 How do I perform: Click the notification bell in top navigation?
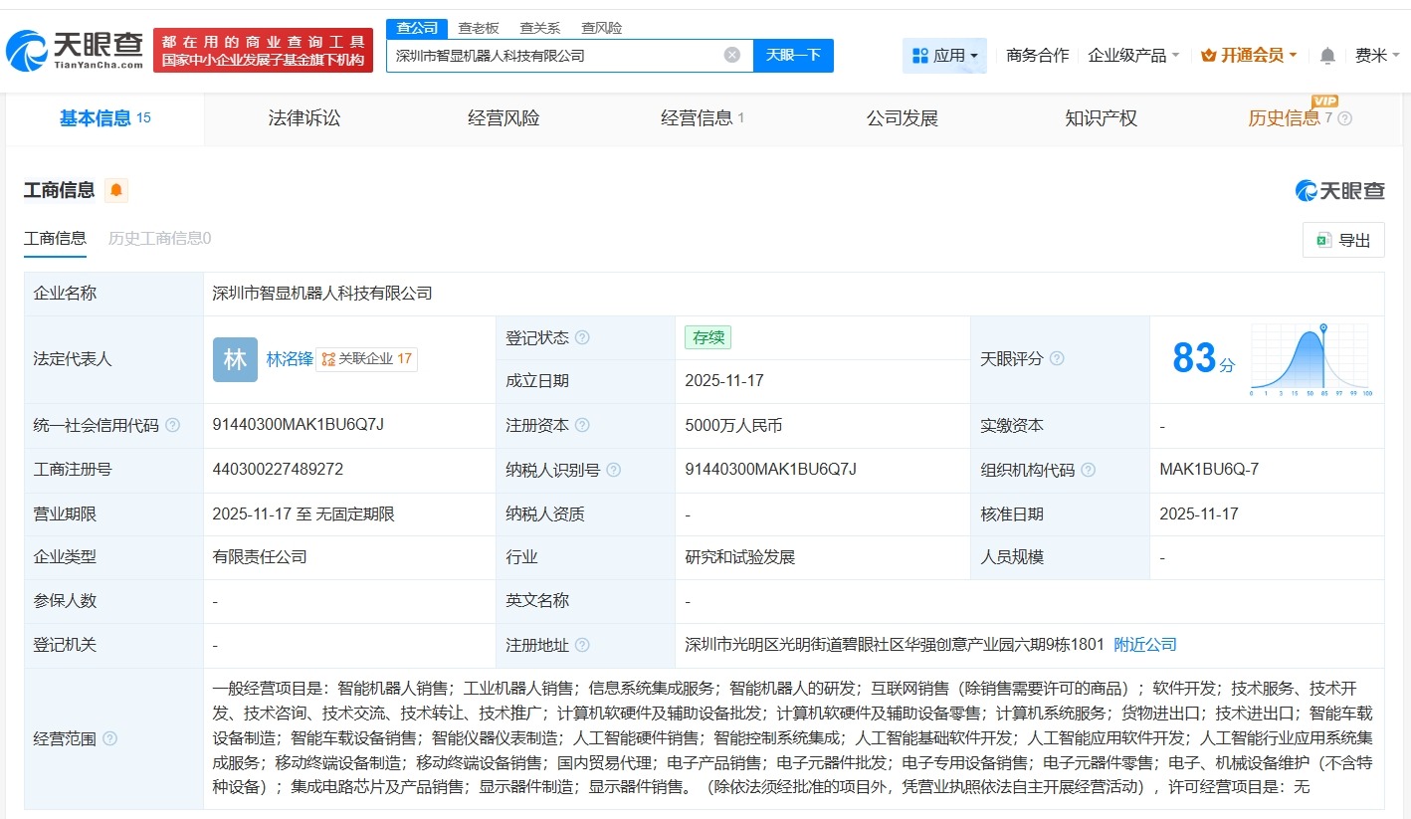pyautogui.click(x=1327, y=56)
